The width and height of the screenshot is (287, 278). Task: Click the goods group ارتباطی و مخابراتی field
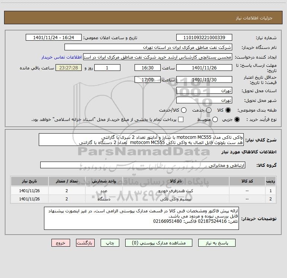143,165
